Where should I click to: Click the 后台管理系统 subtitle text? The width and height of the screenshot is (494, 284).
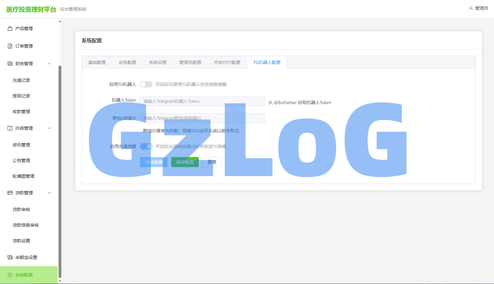pos(73,9)
